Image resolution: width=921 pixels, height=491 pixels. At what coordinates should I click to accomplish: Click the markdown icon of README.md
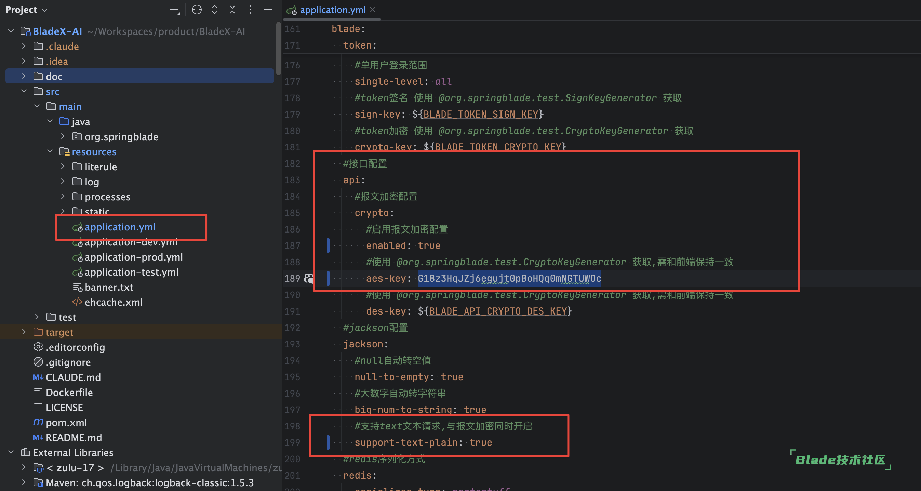coord(38,437)
